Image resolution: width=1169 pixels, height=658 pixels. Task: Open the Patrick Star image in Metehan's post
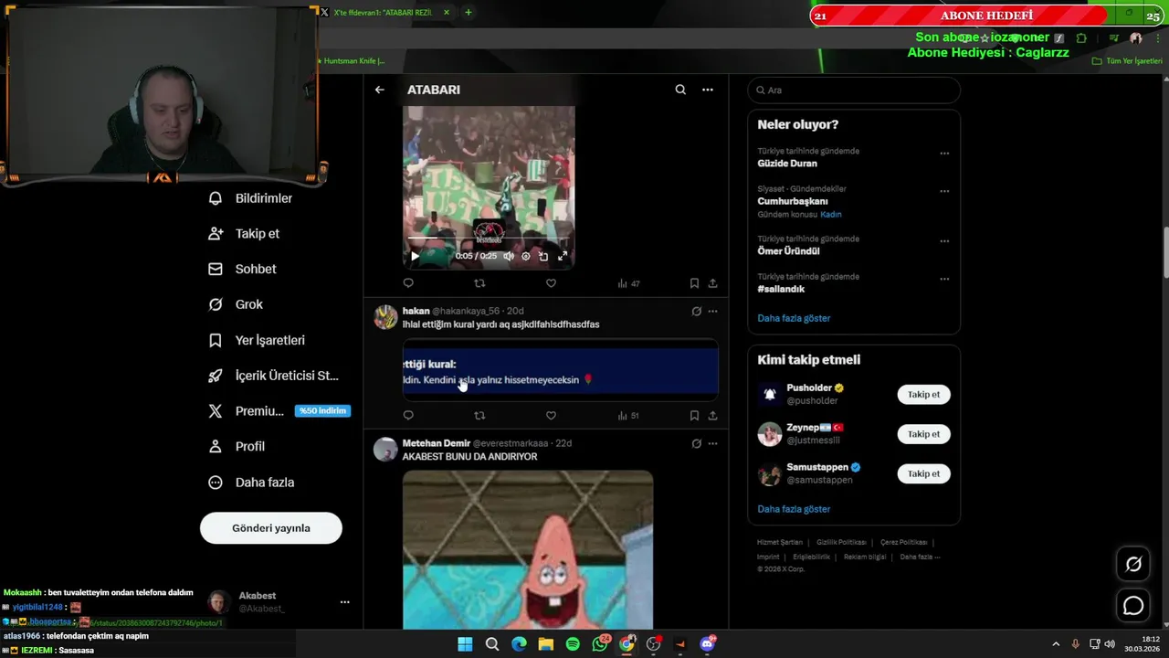coord(528,549)
